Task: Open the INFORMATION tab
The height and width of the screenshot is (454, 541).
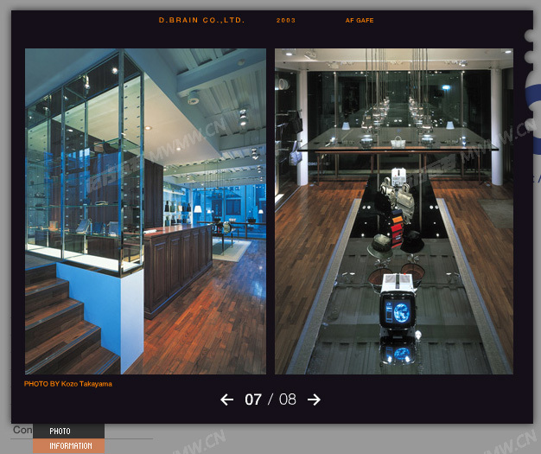Action: (68, 445)
